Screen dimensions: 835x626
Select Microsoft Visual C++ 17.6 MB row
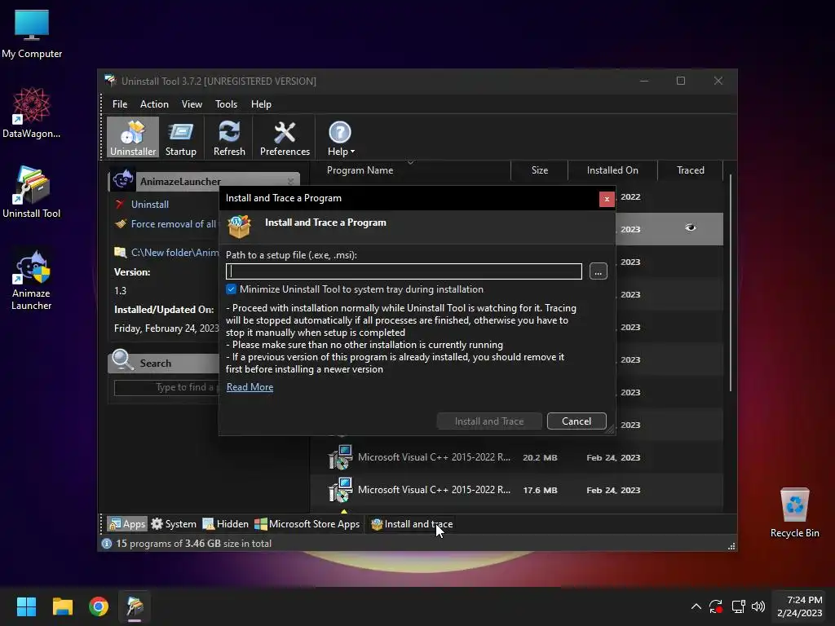516,490
